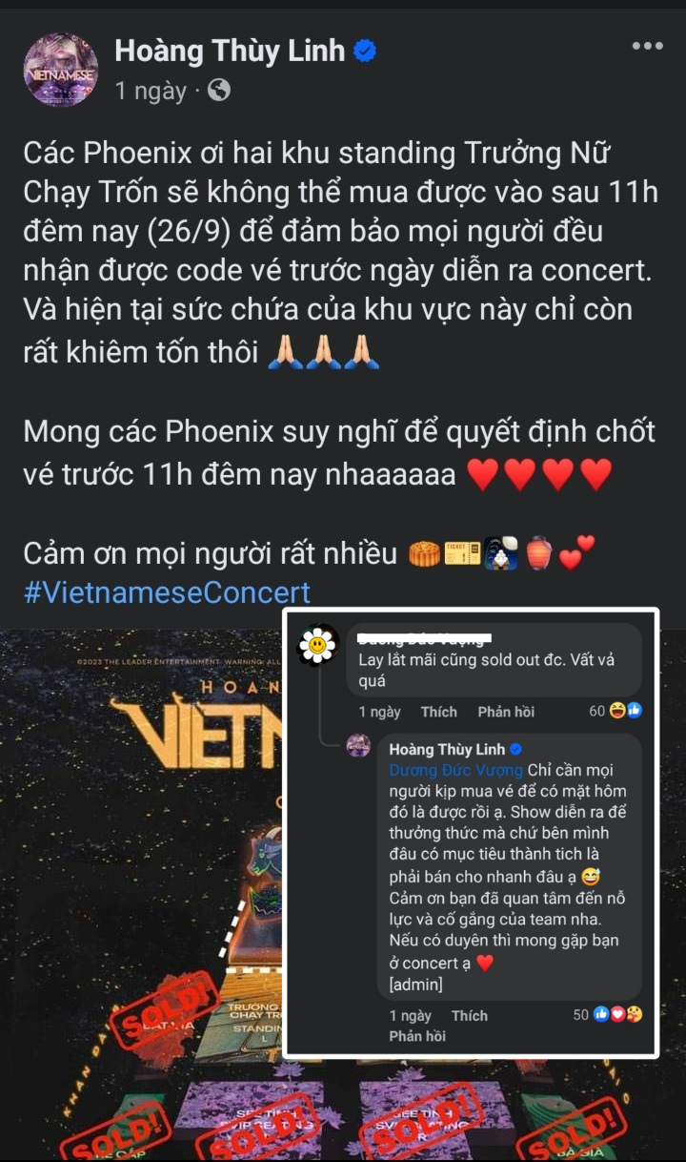Open Hoàng Thùy Linh page name at top
The width and height of the screenshot is (686, 1162).
click(230, 52)
